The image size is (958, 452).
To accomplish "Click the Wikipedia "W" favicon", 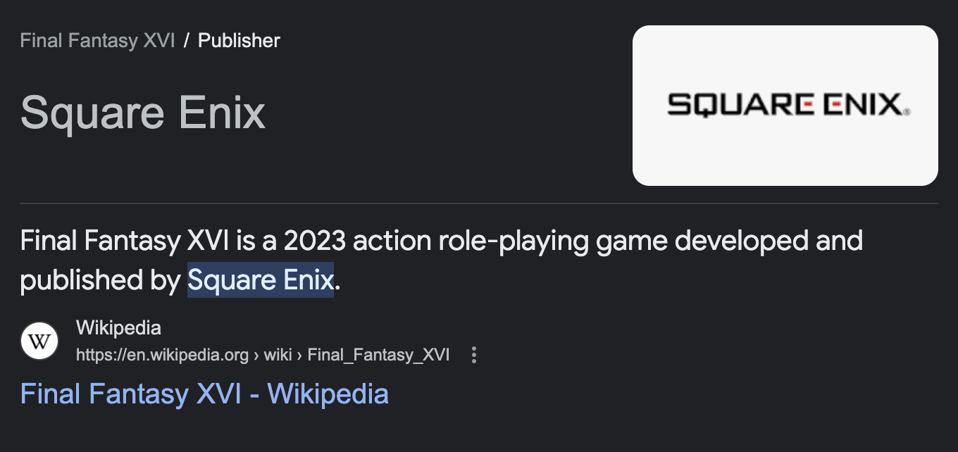I will [39, 341].
